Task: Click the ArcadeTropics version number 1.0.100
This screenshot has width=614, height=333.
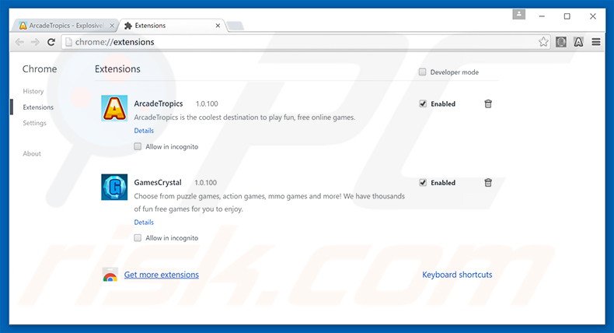Action: click(x=207, y=104)
